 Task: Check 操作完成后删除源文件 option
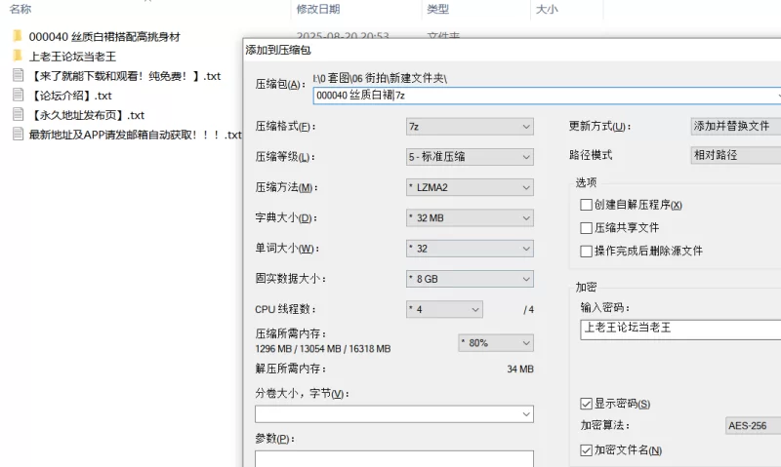click(586, 251)
